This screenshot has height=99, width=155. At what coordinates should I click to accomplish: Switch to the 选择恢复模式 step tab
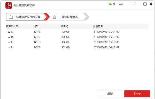click(68, 17)
